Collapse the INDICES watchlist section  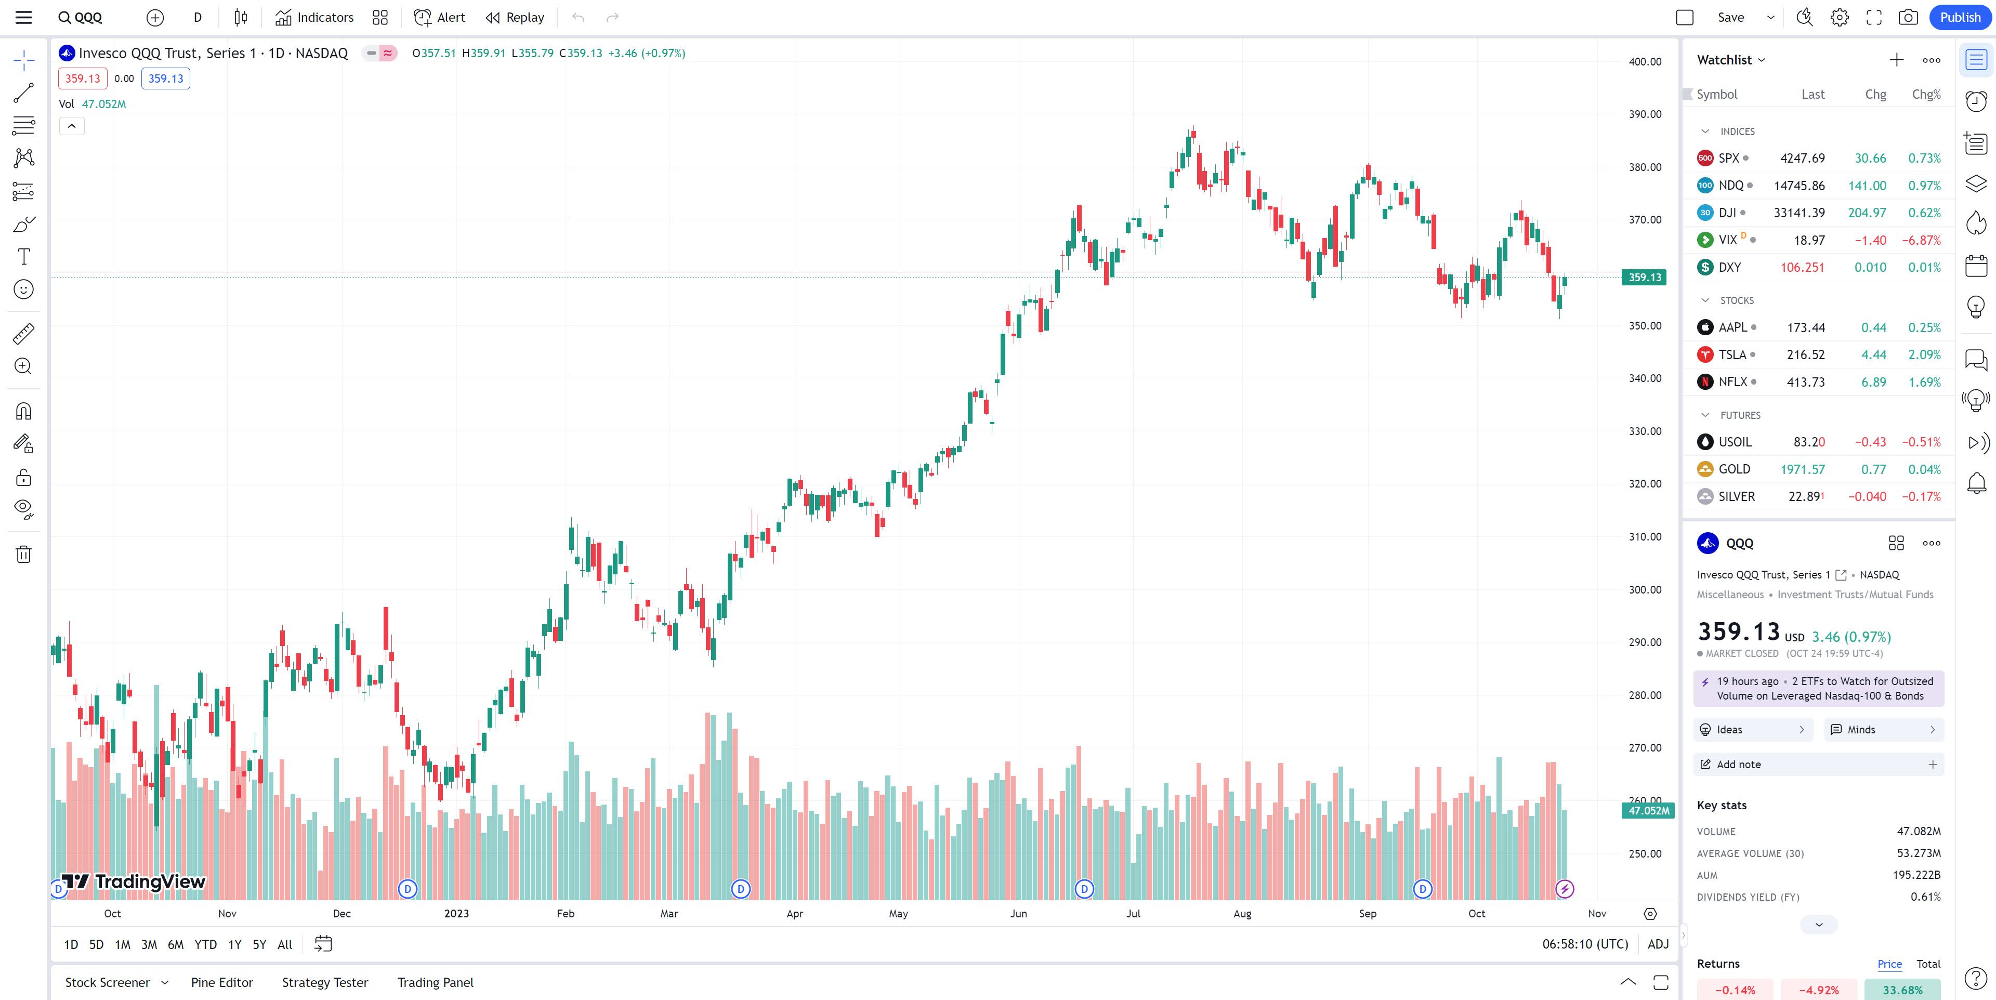coord(1705,131)
